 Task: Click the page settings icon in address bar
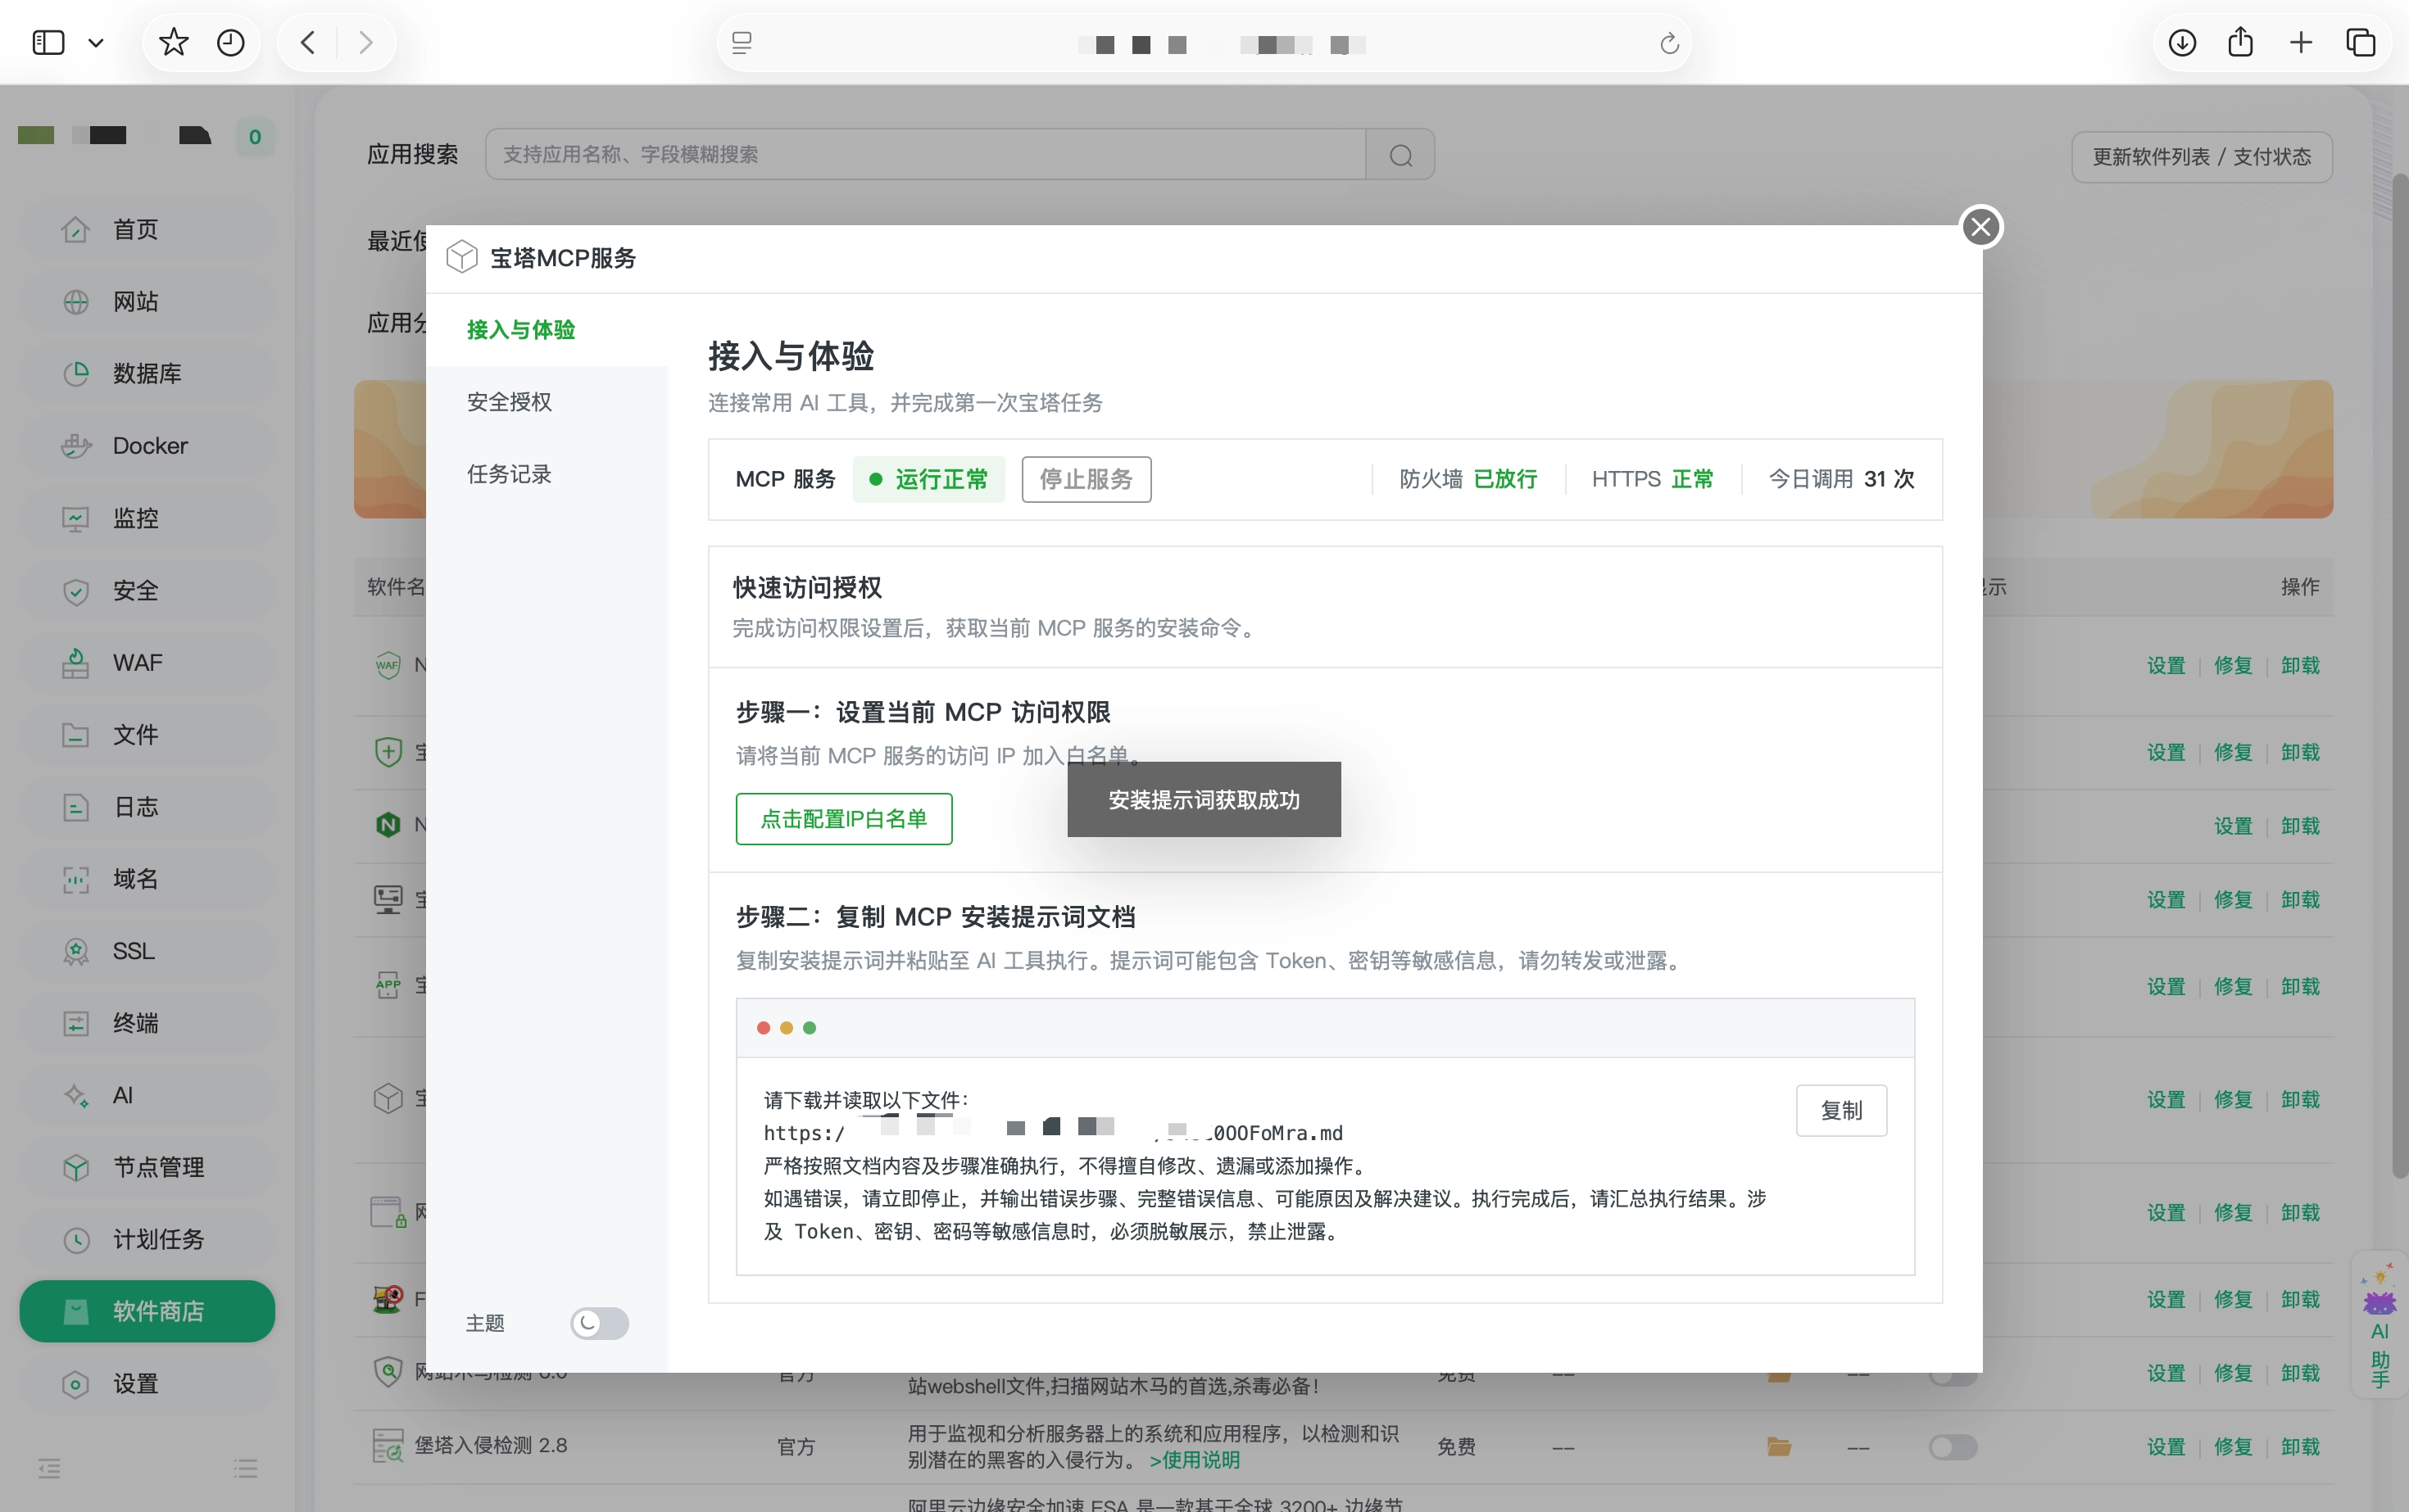[x=742, y=43]
